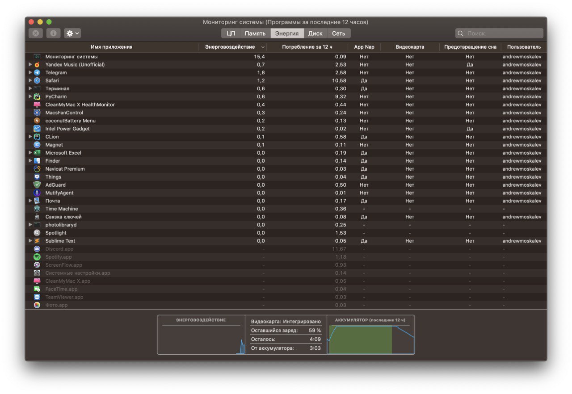Click the Поиск search field

(500, 34)
